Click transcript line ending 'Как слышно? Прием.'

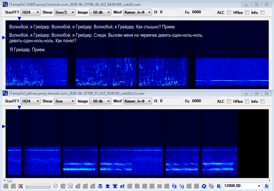(92, 27)
